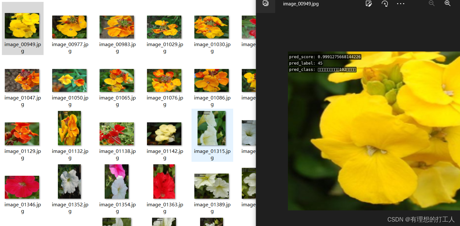This screenshot has width=460, height=226.
Task: Select the image_01132.jpg thumbnail
Action: tap(69, 128)
